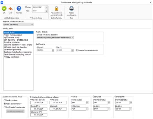Click Definícia premenných button
The image size is (153, 119).
click(15, 111)
